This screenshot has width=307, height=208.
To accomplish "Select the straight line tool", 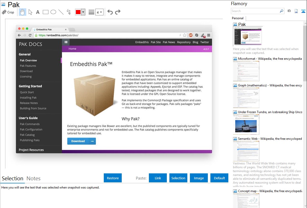I will point(61,12).
